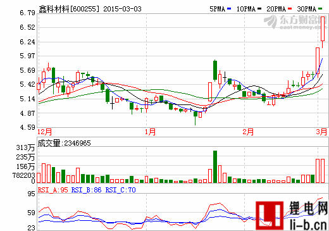Click the date 2015-03-03 in the title

coord(122,9)
